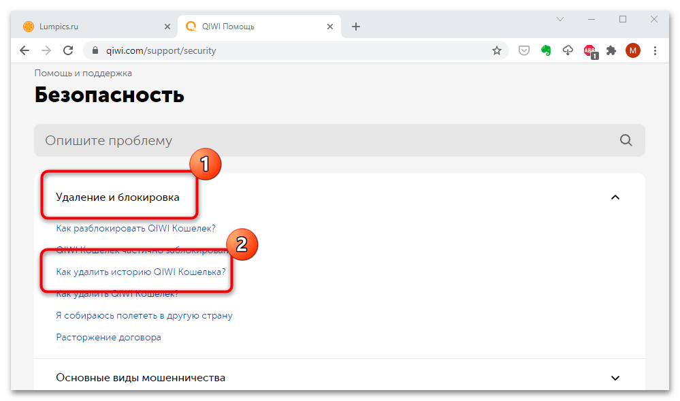
Task: Open the tab search dropdown
Action: tap(560, 19)
